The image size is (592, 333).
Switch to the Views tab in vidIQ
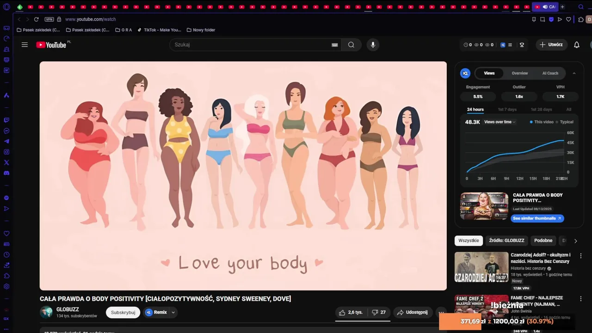click(x=489, y=73)
